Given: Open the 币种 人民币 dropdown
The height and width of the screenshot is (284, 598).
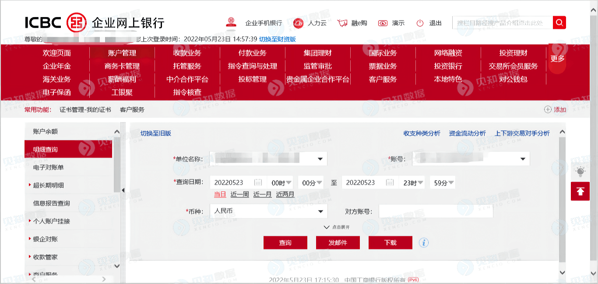Looking at the screenshot, I should 268,211.
